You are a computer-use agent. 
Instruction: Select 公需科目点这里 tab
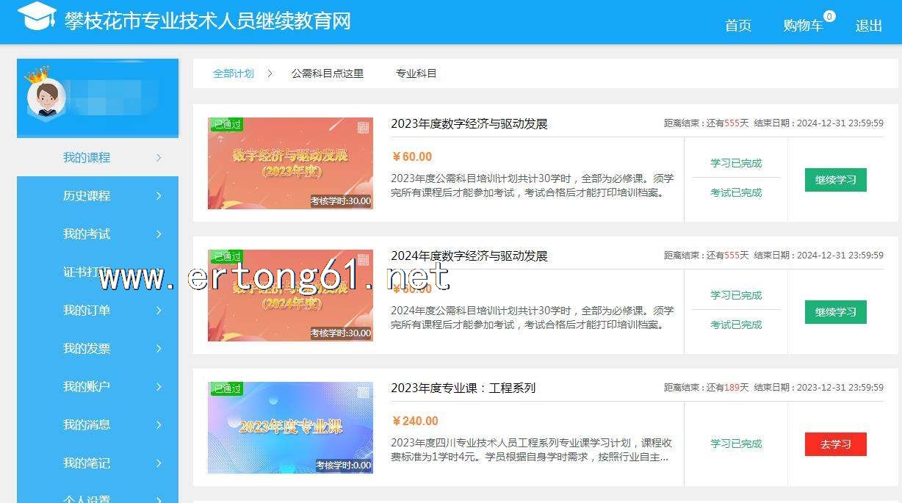tap(328, 73)
